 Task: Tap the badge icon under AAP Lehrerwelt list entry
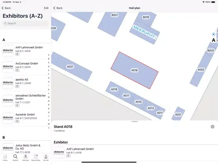coord(17,54)
